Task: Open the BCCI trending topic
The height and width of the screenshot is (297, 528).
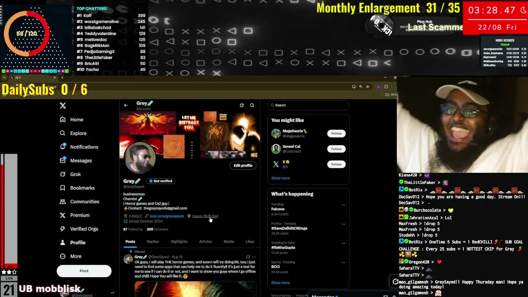Action: pyautogui.click(x=276, y=267)
